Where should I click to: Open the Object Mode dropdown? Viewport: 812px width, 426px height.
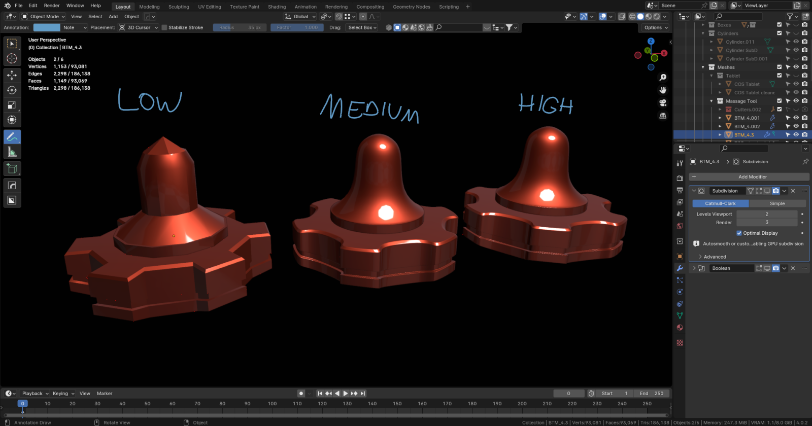click(44, 17)
